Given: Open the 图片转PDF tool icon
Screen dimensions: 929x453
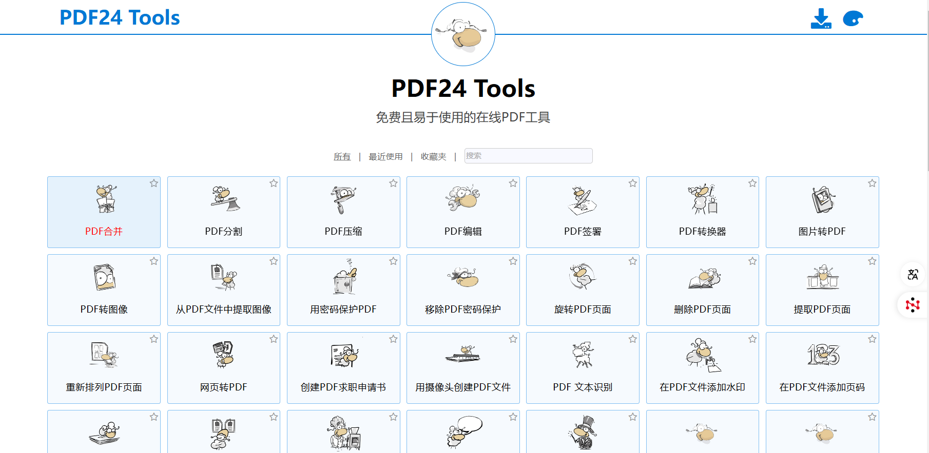Looking at the screenshot, I should tap(823, 199).
